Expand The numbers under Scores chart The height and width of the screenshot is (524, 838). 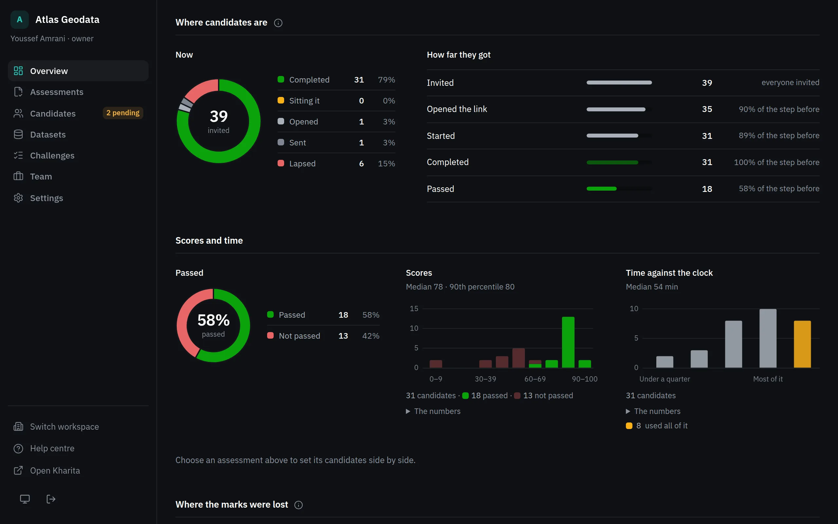pos(433,411)
